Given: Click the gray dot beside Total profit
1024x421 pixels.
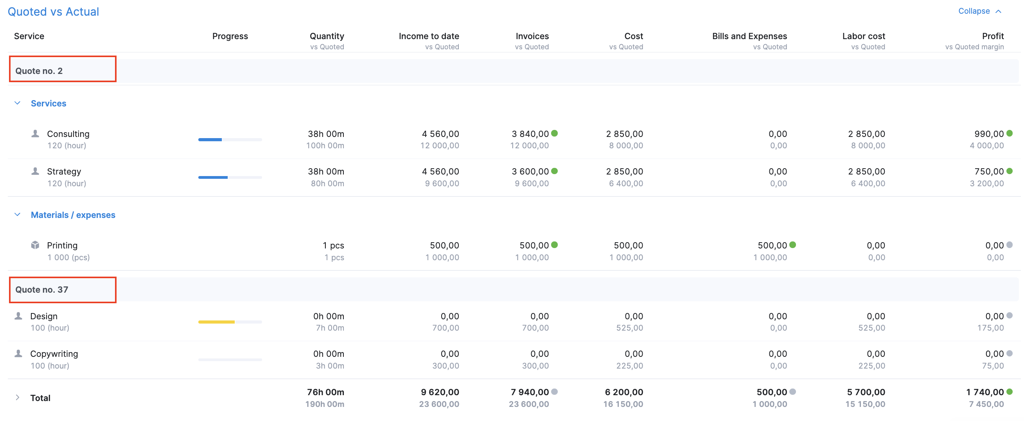Looking at the screenshot, I should tap(1010, 392).
